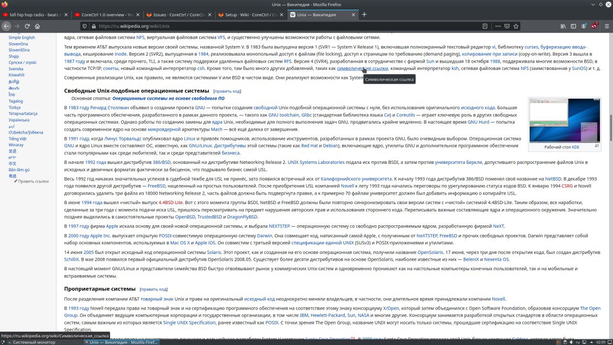Switch language to Українська
Screen dimensions: 613x345
19,120
